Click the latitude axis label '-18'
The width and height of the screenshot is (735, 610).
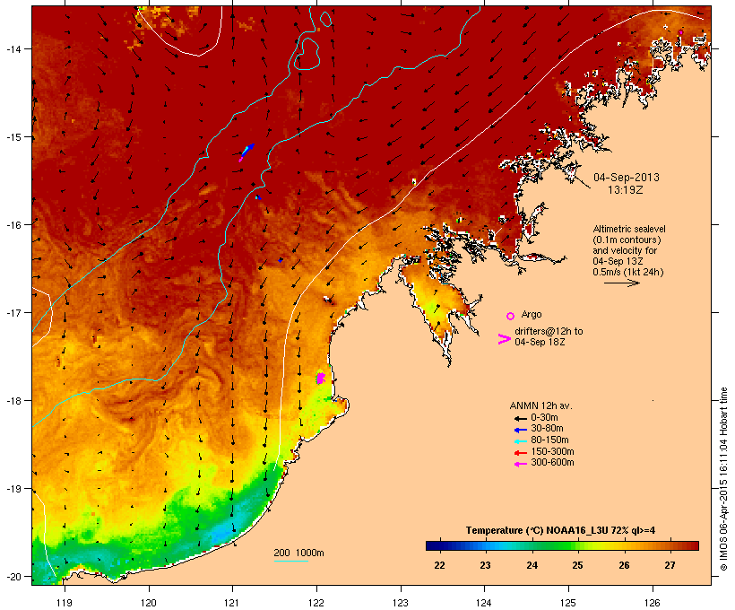click(13, 401)
